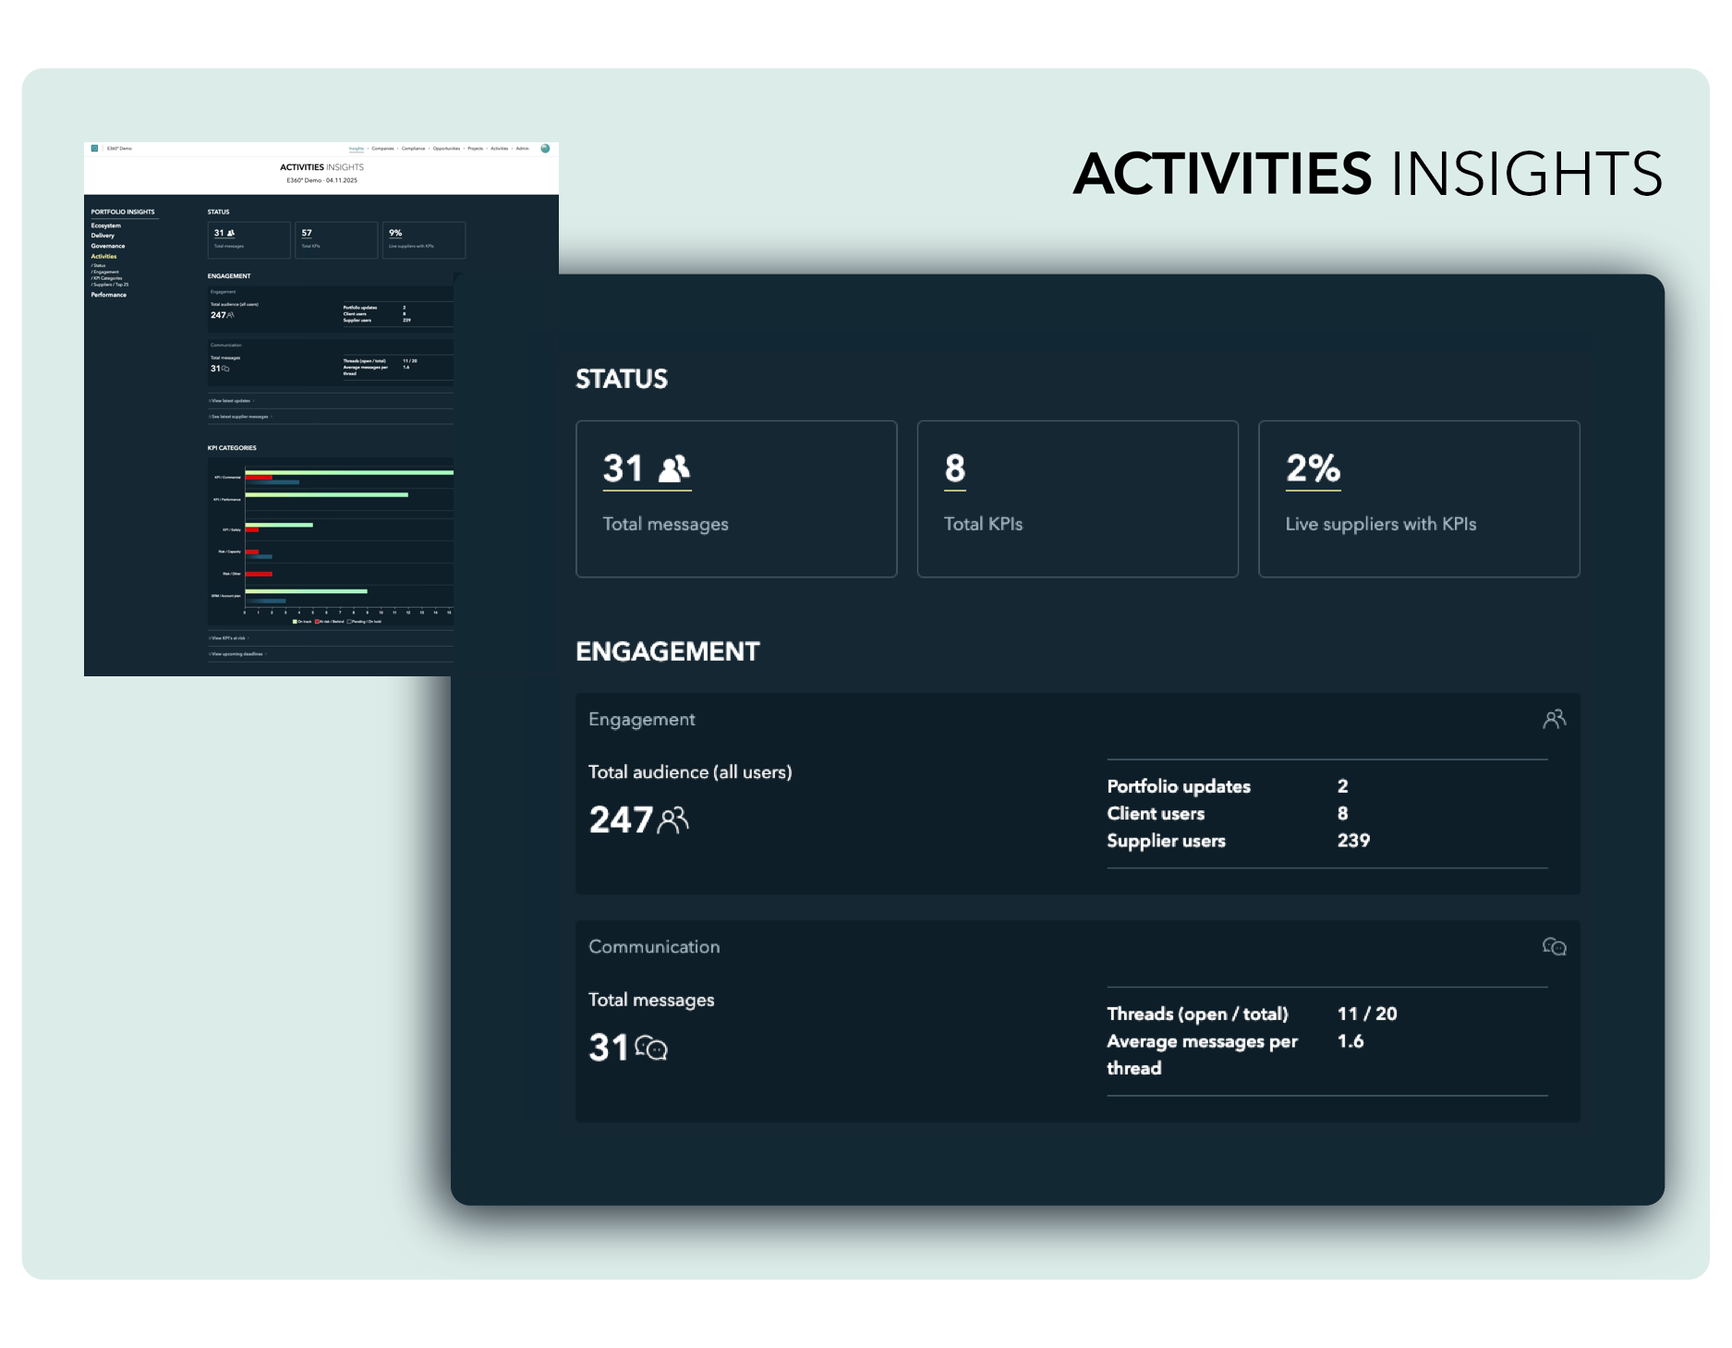Click enlarged 'Client users' row label
1732x1348 pixels.
tap(1156, 814)
